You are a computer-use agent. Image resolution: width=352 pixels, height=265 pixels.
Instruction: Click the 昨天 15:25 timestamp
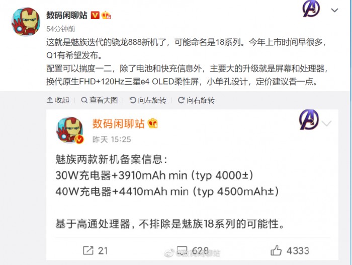112,140
